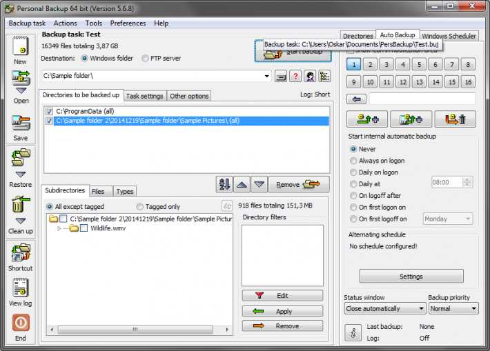Click the remove task trash icon button
490x351 pixels.
click(x=455, y=119)
